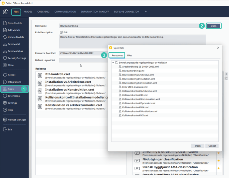Add a new layout with plus icon
This screenshot has width=229, height=178.
pyautogui.click(x=145, y=12)
